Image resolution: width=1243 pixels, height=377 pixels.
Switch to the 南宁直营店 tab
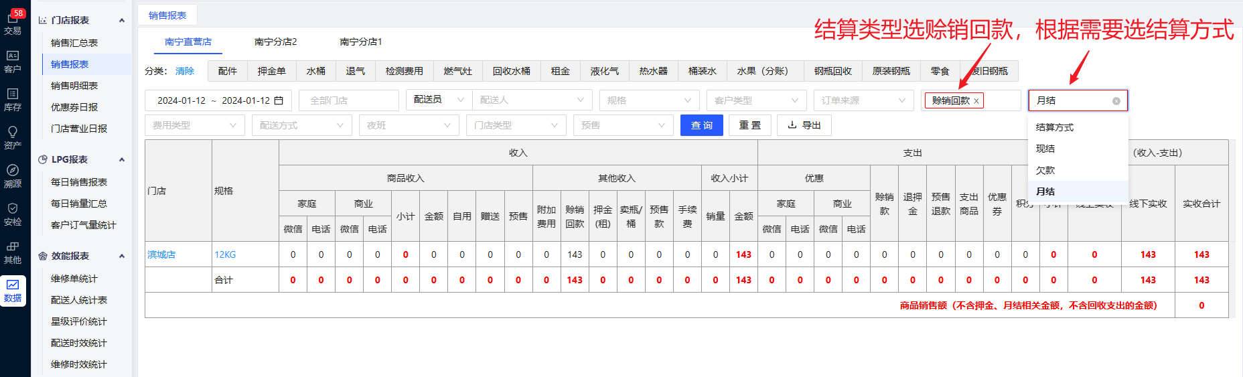[x=188, y=42]
